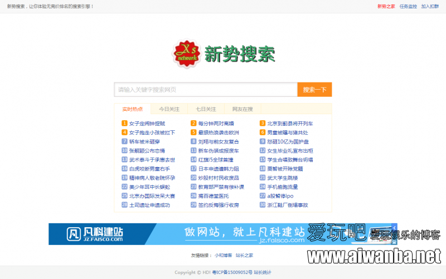The width and height of the screenshot is (446, 279).
Task: Click the Xs network logo badge
Action: pos(187,53)
